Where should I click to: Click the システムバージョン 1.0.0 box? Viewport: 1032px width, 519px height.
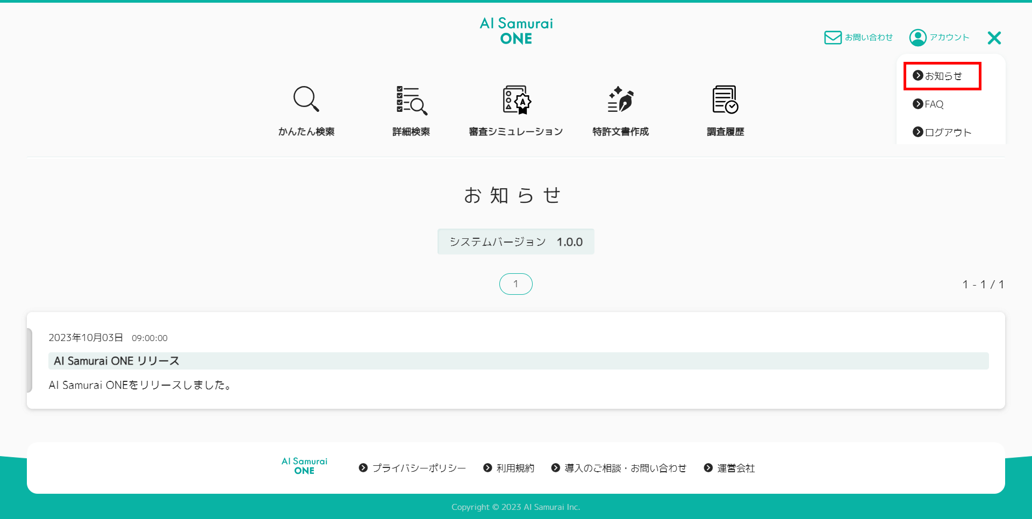pos(515,241)
